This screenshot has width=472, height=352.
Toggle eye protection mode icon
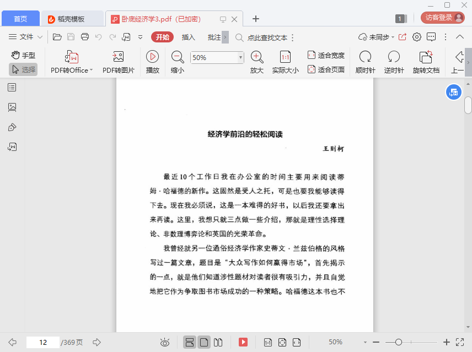165,342
